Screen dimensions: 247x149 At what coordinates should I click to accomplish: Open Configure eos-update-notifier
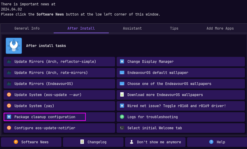coord(59,128)
